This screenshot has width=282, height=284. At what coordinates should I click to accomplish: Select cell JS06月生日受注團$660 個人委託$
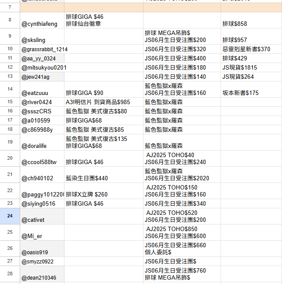pos(182,249)
